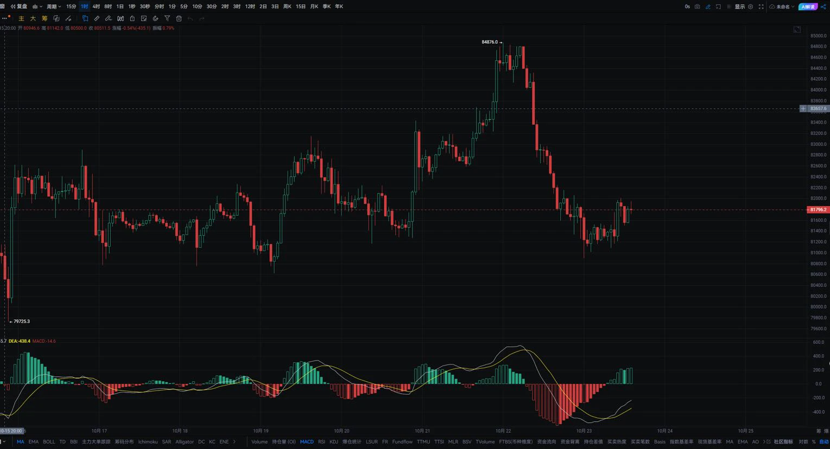Click the redo arrow icon
This screenshot has height=449, width=830.
tap(202, 18)
